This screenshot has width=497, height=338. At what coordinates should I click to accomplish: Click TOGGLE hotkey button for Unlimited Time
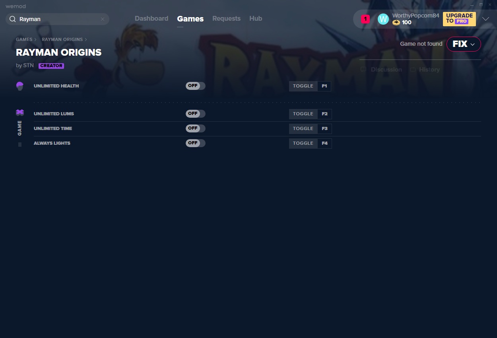tap(303, 129)
